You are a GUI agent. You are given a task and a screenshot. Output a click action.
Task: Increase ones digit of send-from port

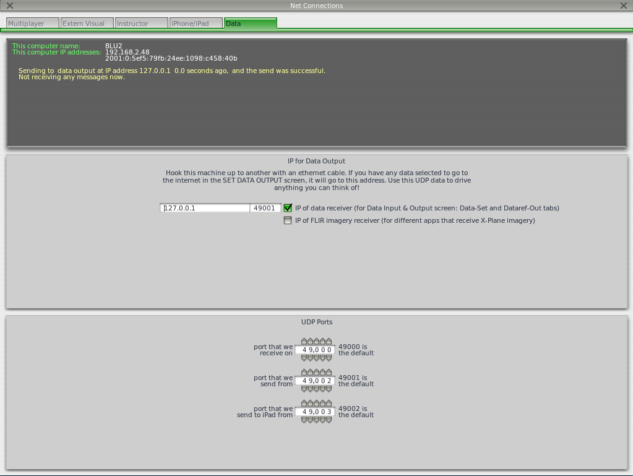(x=329, y=373)
